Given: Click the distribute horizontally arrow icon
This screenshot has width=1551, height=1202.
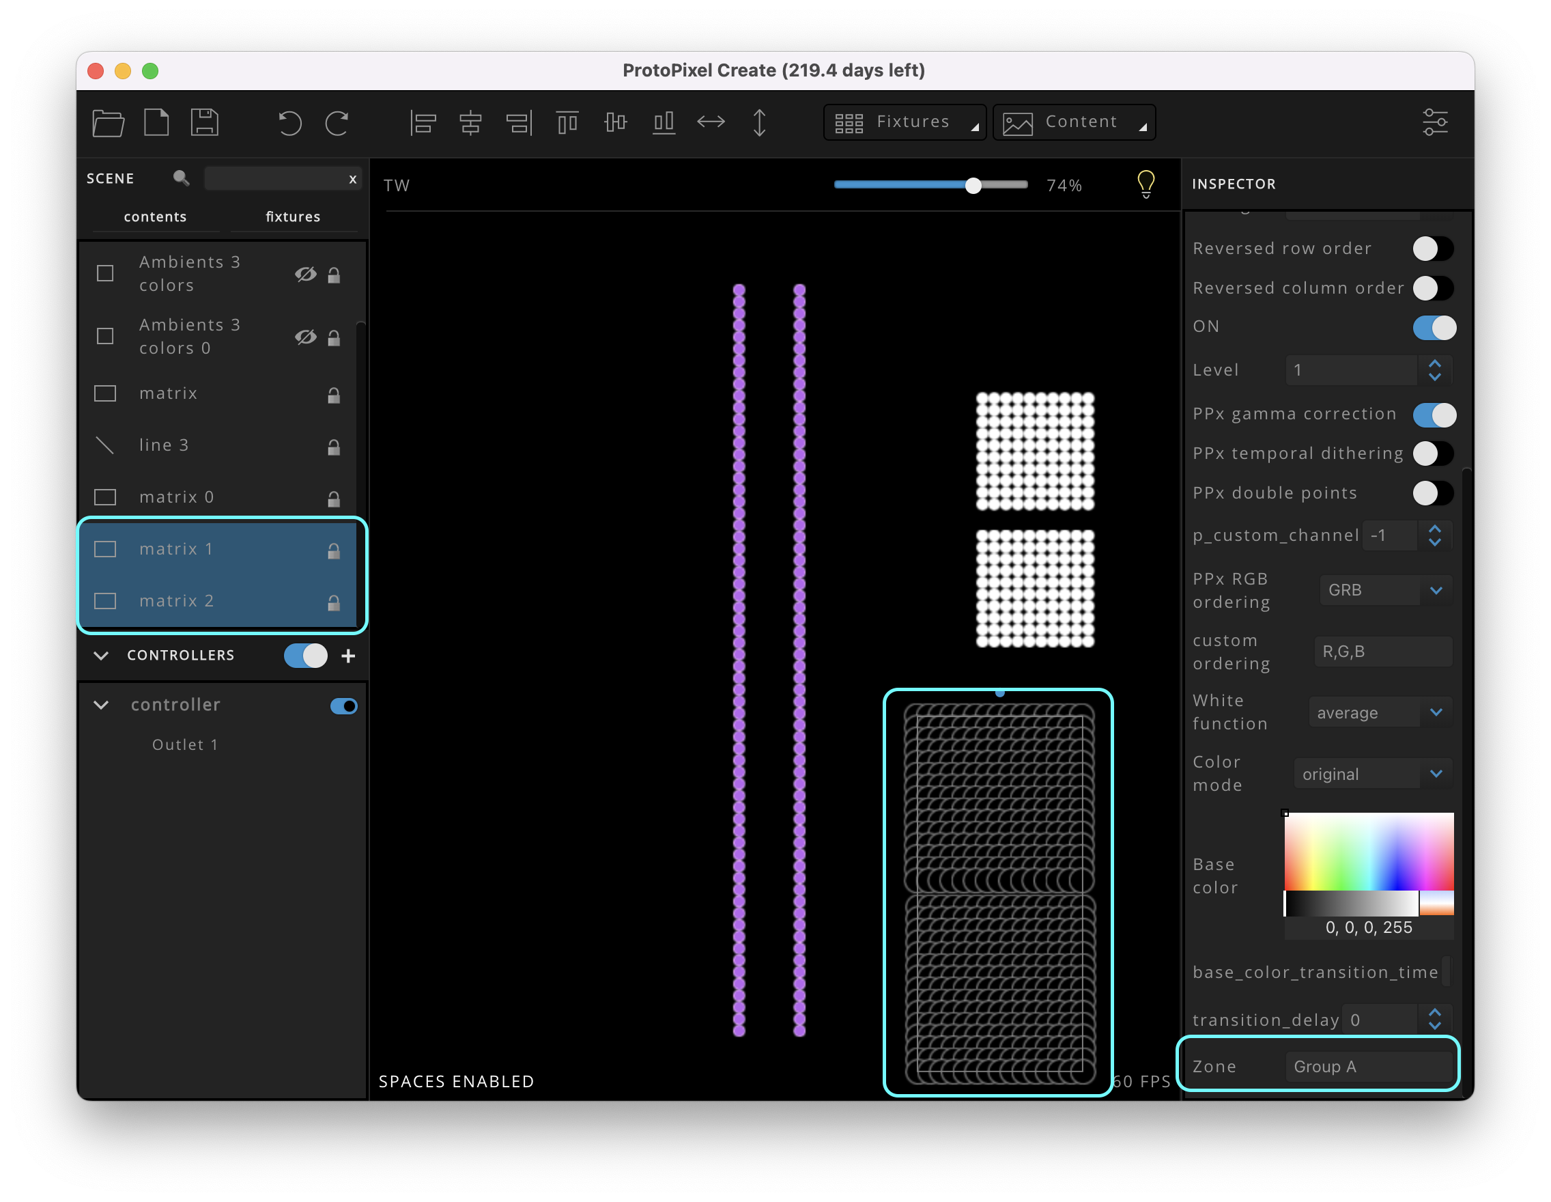Looking at the screenshot, I should tap(711, 122).
